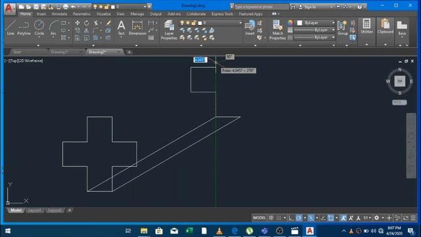Toggle Object Snap in status bar
Image resolution: width=421 pixels, height=237 pixels.
pyautogui.click(x=331, y=218)
